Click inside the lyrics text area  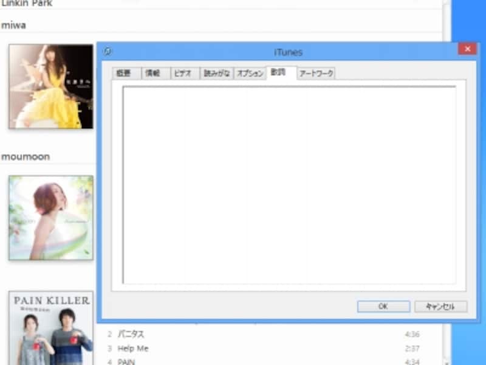pos(289,185)
